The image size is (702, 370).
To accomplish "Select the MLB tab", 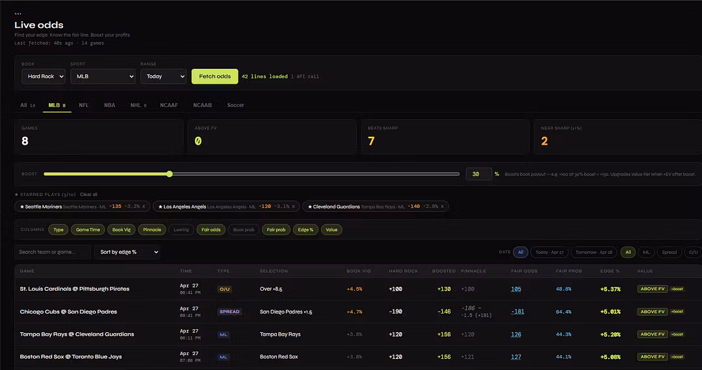I will pyautogui.click(x=57, y=105).
